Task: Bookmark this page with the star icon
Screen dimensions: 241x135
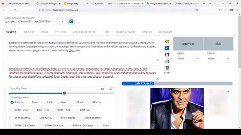Action: coord(197,10)
